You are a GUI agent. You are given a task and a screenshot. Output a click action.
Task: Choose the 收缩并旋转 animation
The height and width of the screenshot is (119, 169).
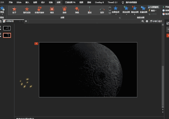coord(39,10)
